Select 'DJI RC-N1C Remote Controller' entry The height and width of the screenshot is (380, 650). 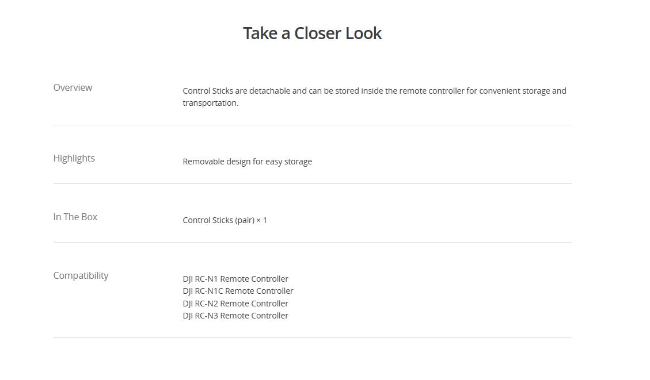pyautogui.click(x=238, y=291)
